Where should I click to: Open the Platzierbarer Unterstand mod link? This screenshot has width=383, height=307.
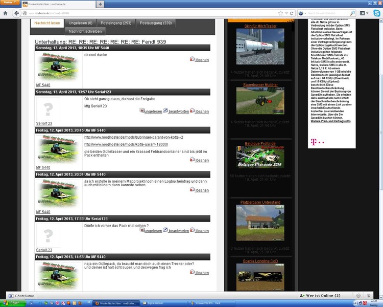260,202
